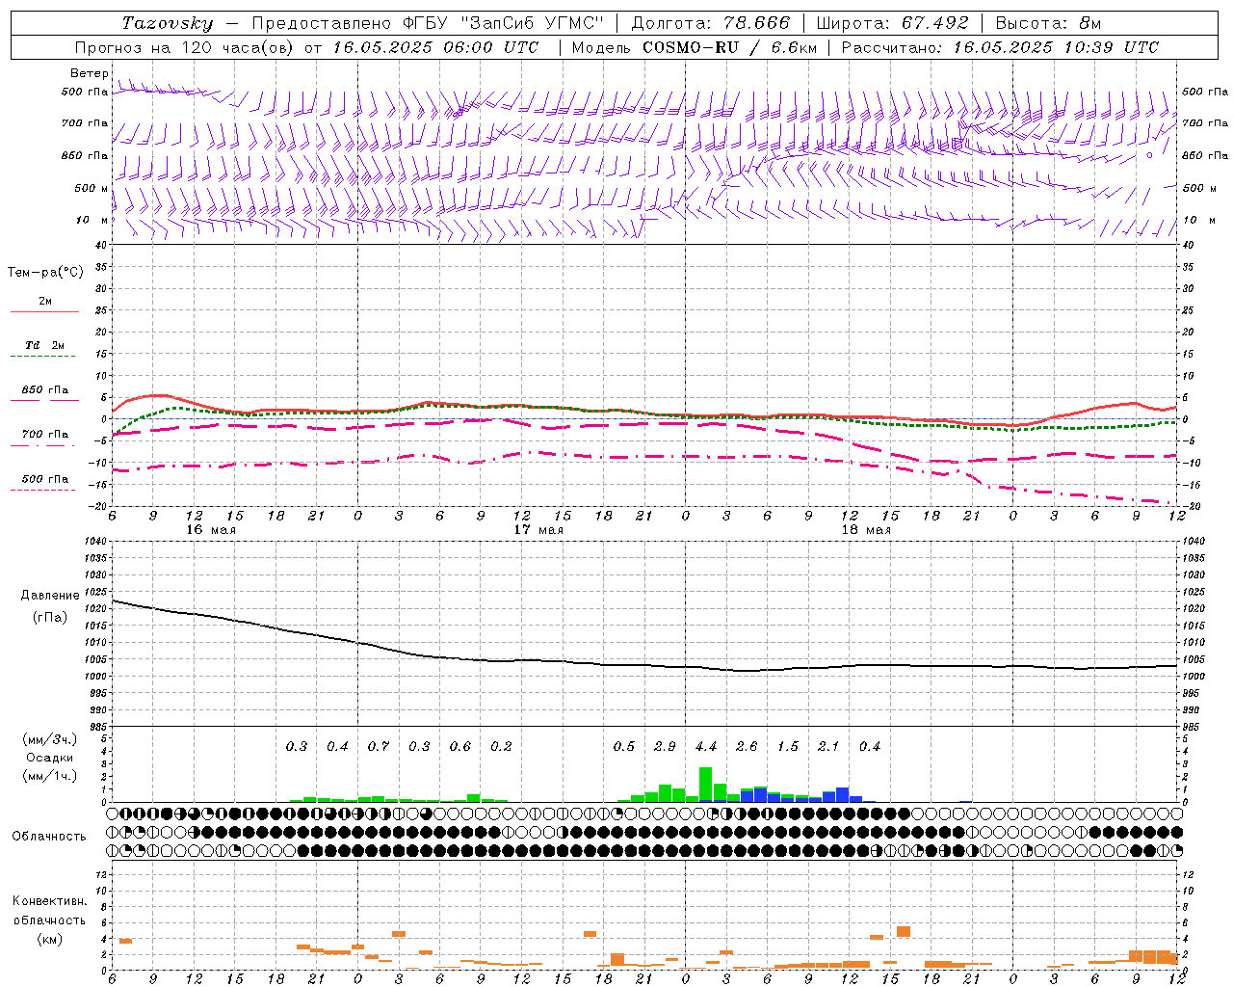Click the computed time "Рассчитано: 16.05.2025 10:39 UTC"

click(1000, 47)
